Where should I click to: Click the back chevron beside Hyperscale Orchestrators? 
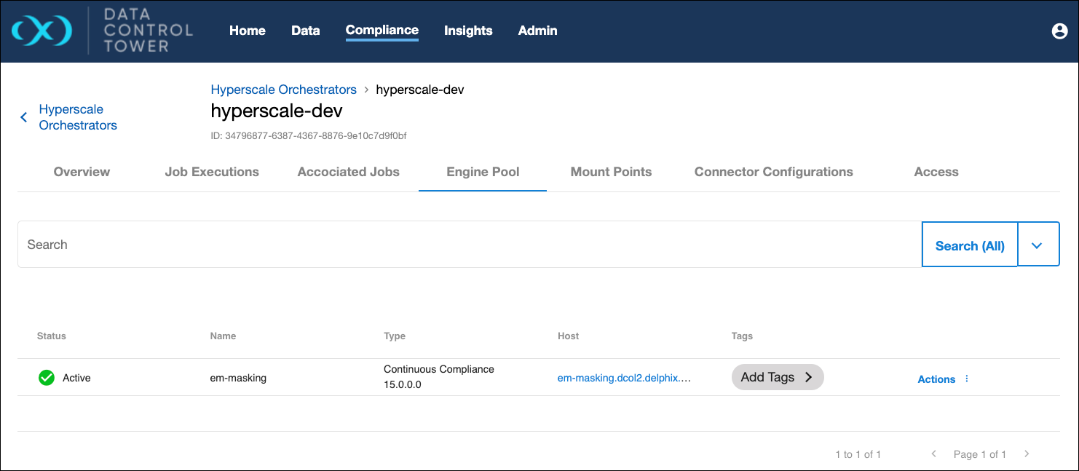pyautogui.click(x=24, y=117)
